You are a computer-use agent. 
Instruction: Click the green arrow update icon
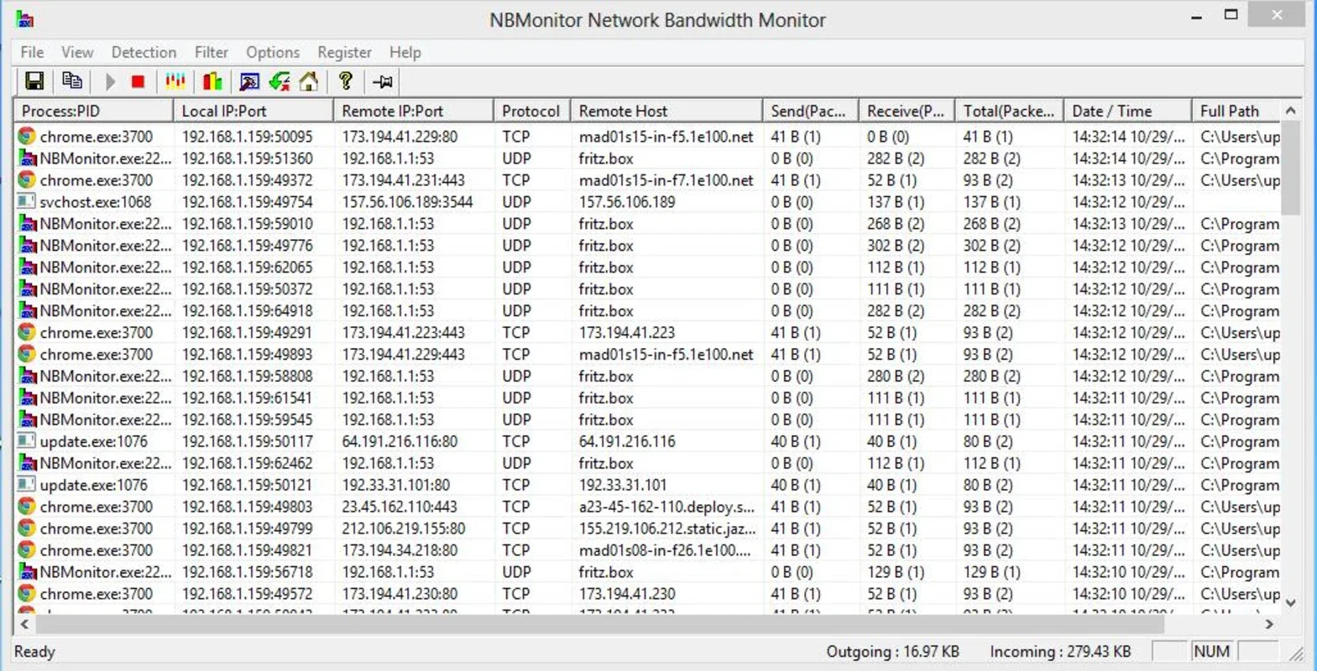point(280,81)
